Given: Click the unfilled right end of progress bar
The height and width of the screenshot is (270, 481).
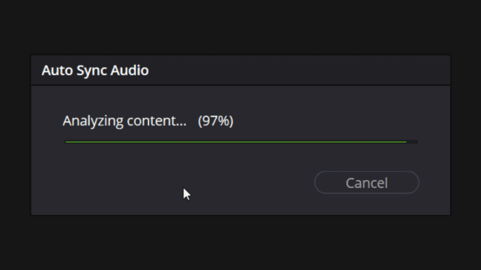Looking at the screenshot, I should tap(412, 142).
